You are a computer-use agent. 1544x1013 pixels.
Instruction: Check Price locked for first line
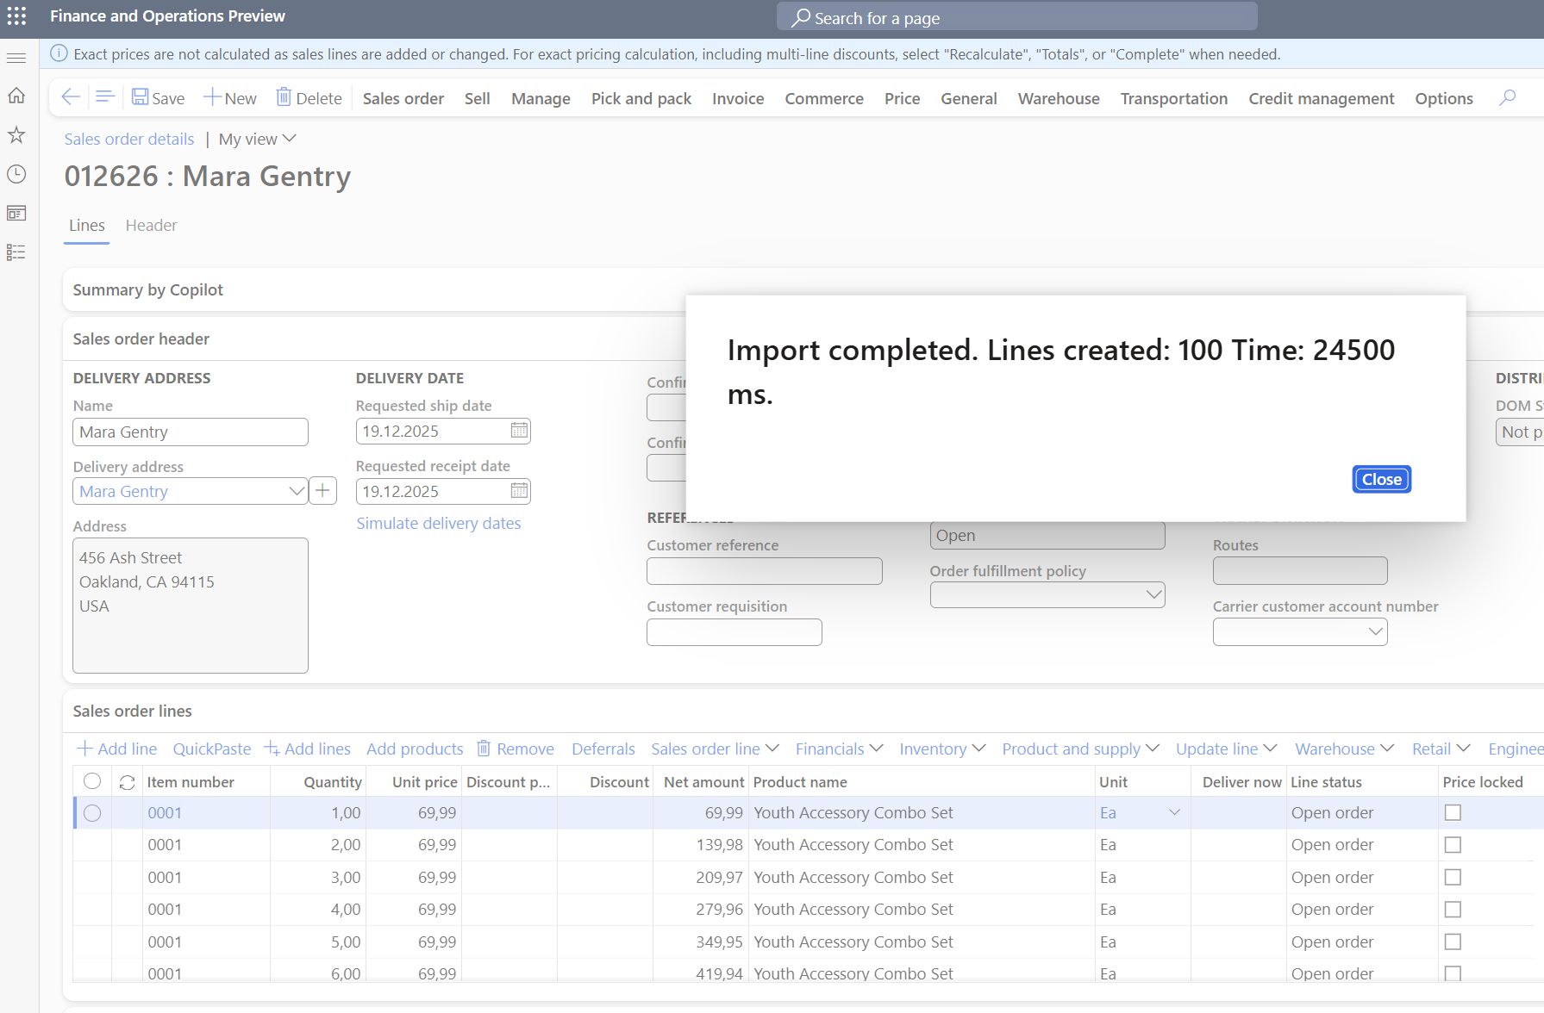point(1453,812)
